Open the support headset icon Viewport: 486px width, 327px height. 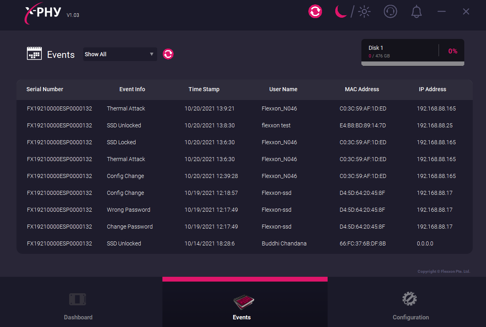click(x=390, y=12)
